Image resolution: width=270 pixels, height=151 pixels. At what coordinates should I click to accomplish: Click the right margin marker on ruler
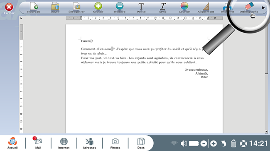click(x=208, y=18)
